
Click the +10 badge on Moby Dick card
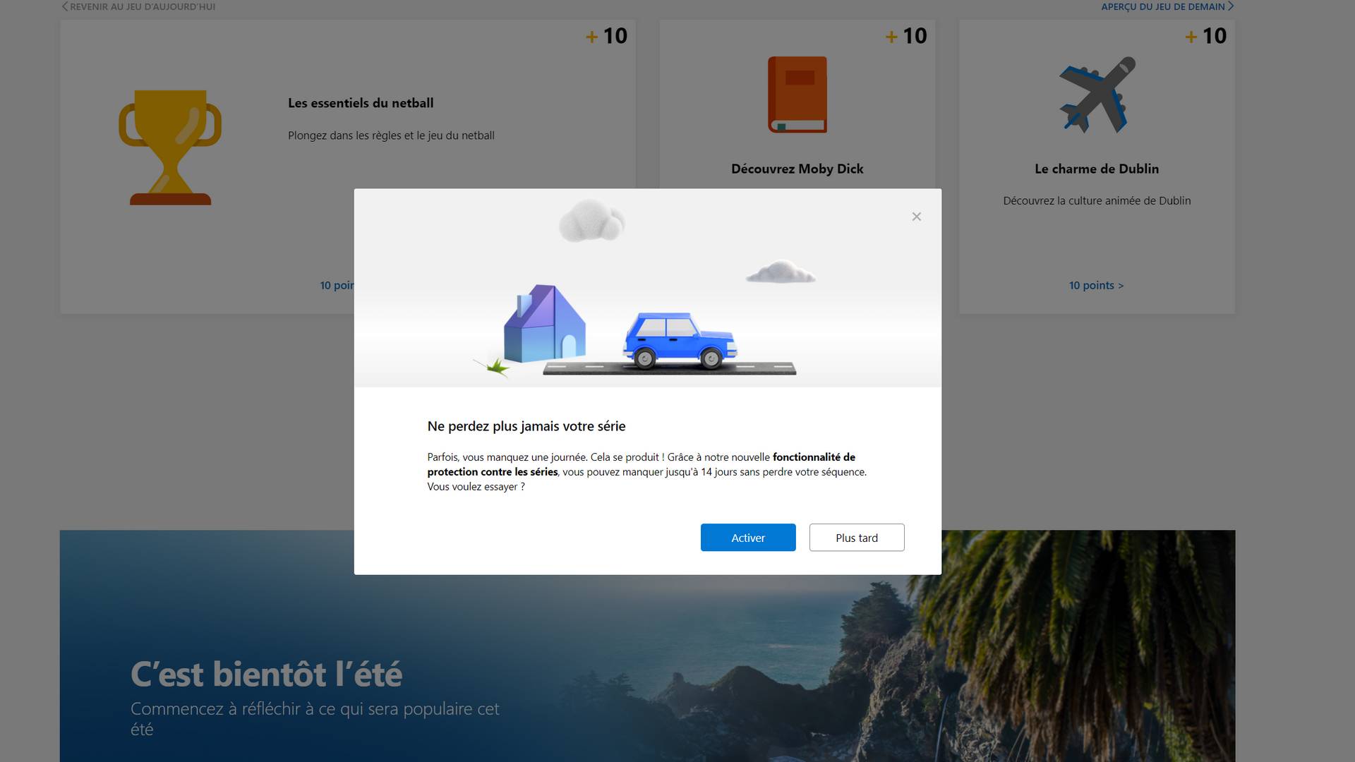(x=906, y=36)
